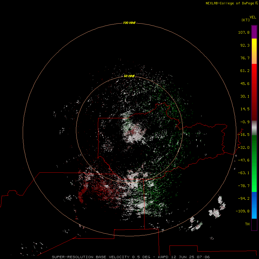Viewport: 259px width, 259px height.
Task: Click the yellow-orange segment of the color bar
Action: coord(254,51)
